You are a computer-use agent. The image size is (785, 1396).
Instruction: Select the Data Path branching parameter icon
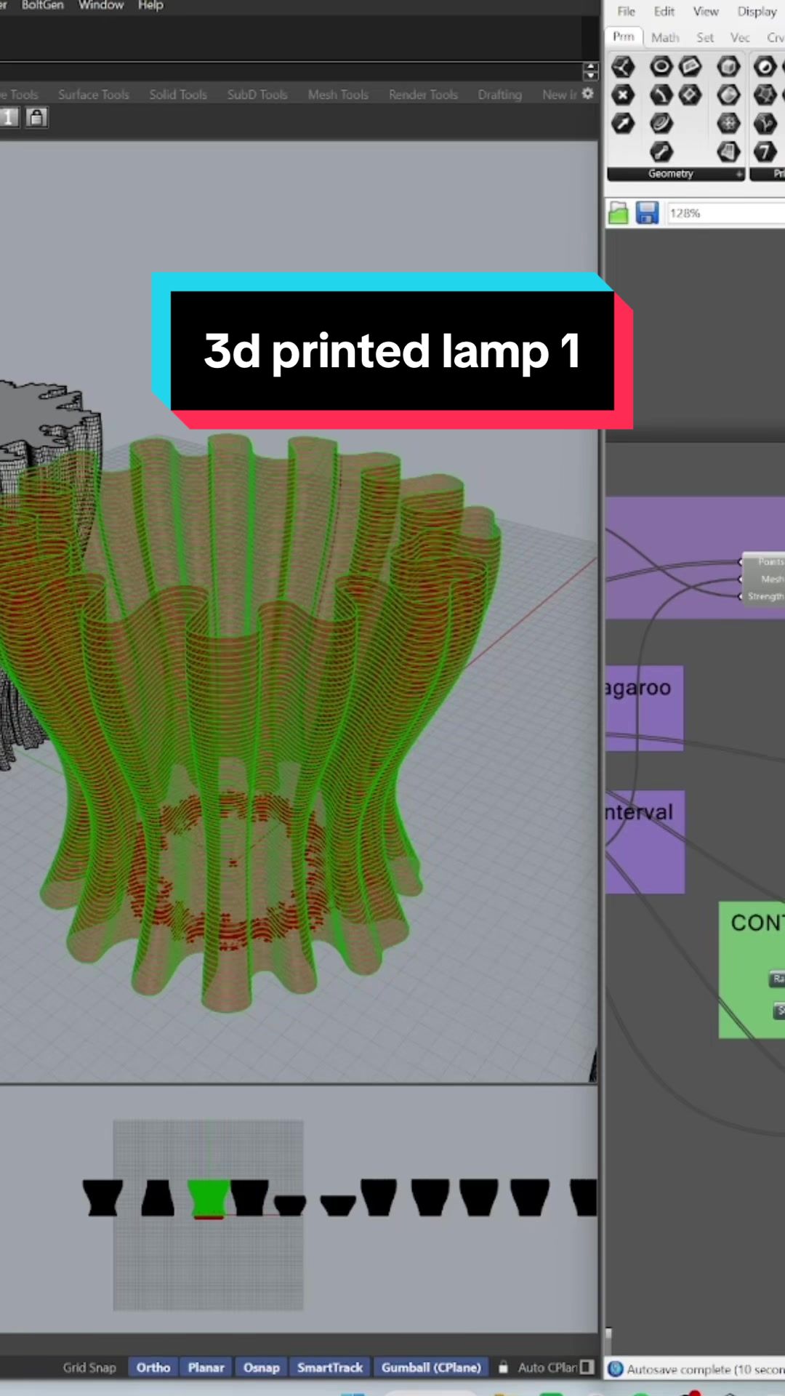pyautogui.click(x=765, y=124)
